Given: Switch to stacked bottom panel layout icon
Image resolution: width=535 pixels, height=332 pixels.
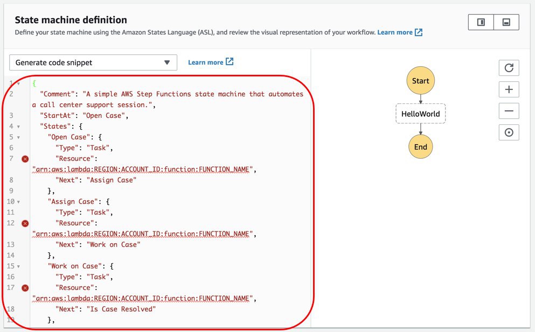Looking at the screenshot, I should (x=506, y=22).
